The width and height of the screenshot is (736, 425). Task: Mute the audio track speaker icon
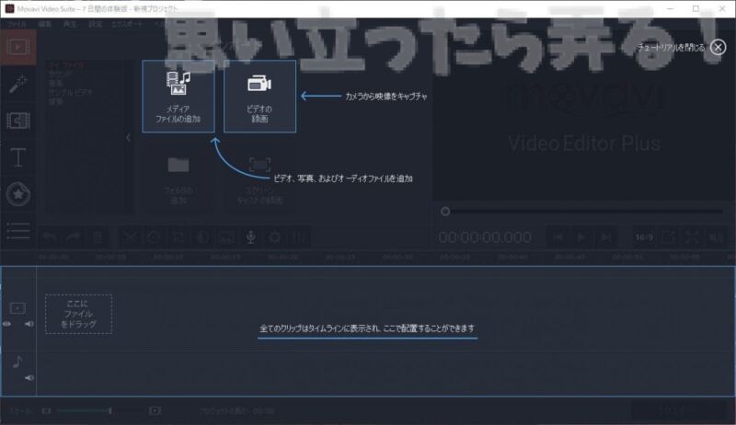(x=29, y=377)
